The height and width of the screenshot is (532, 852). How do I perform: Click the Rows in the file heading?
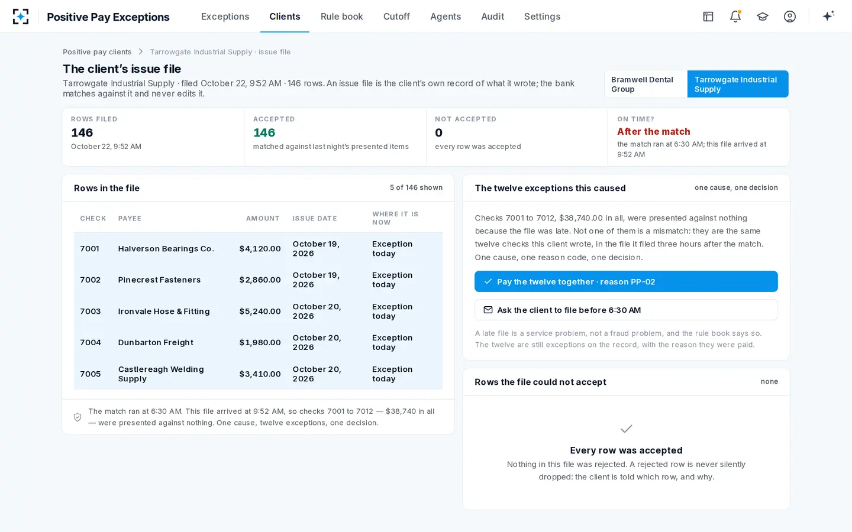pos(106,188)
